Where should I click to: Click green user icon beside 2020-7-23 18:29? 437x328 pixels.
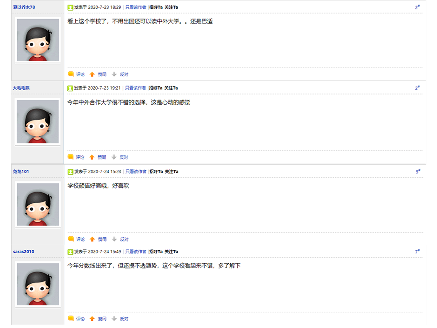pyautogui.click(x=70, y=7)
